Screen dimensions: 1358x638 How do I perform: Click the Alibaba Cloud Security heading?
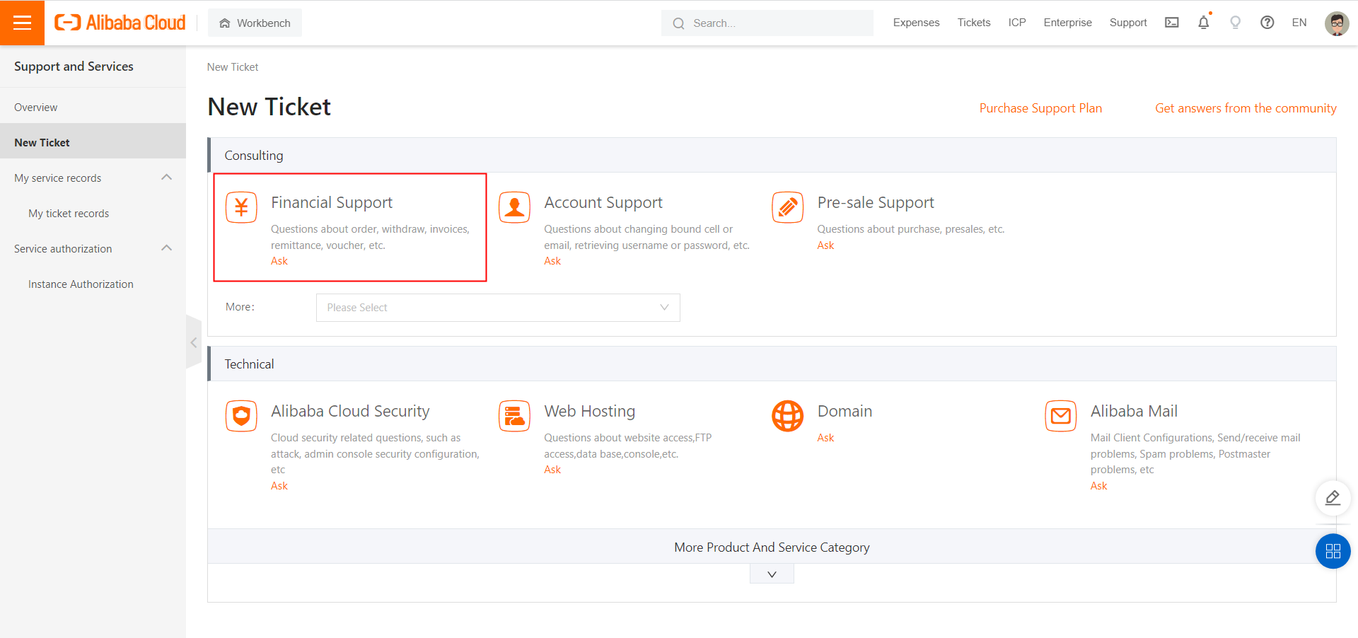pyautogui.click(x=350, y=411)
